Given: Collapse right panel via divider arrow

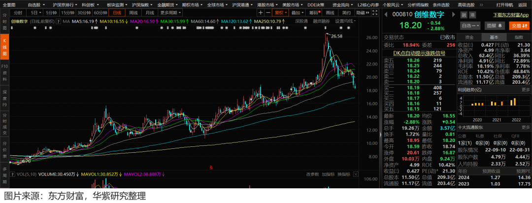Looking at the screenshot, I should pyautogui.click(x=380, y=135).
